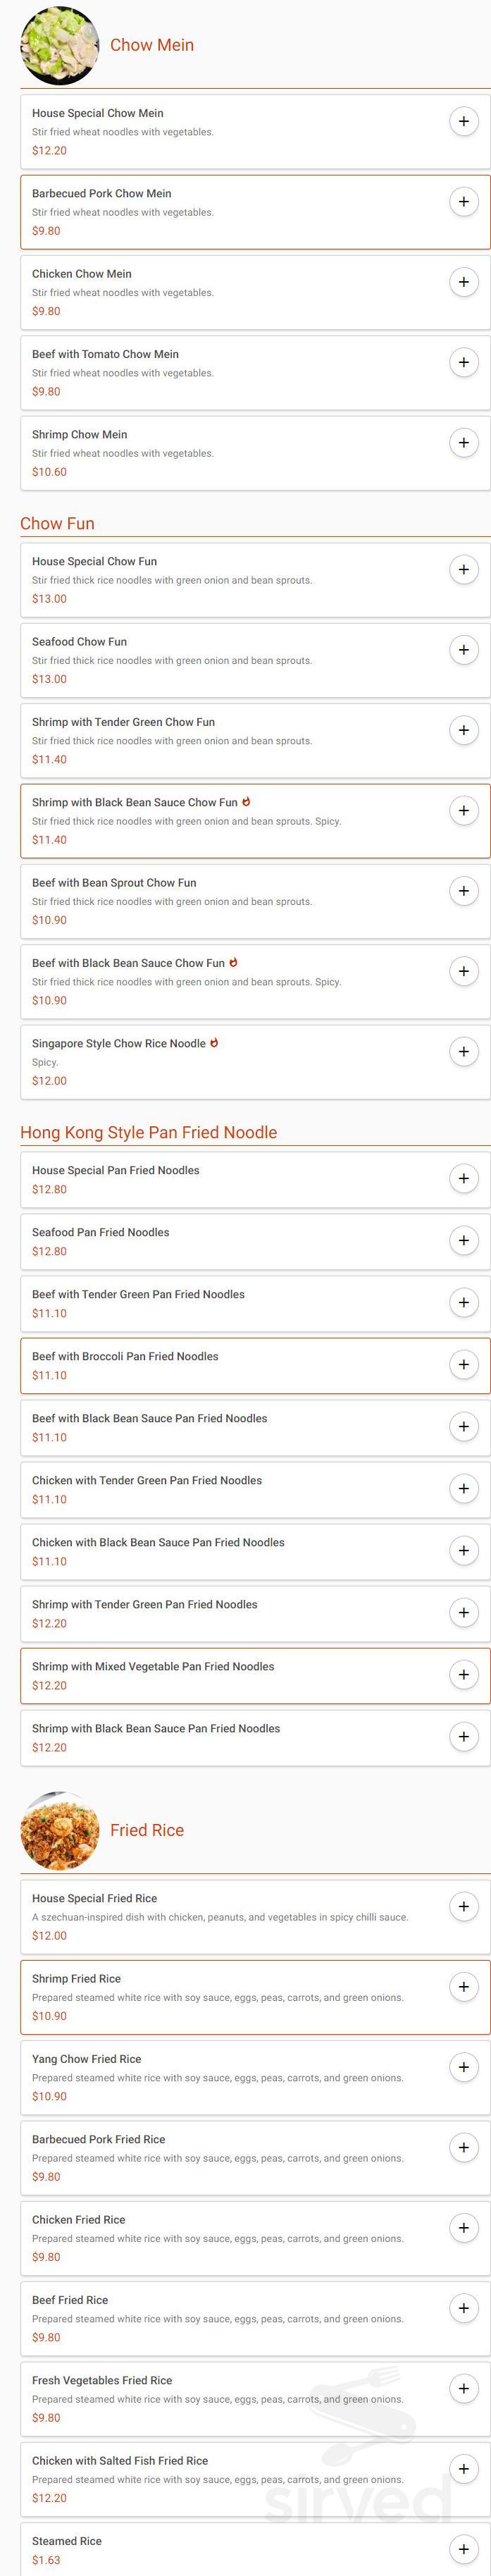Add Beef with Tomato Chow Mein to the order
491x2576 pixels.
(x=464, y=362)
